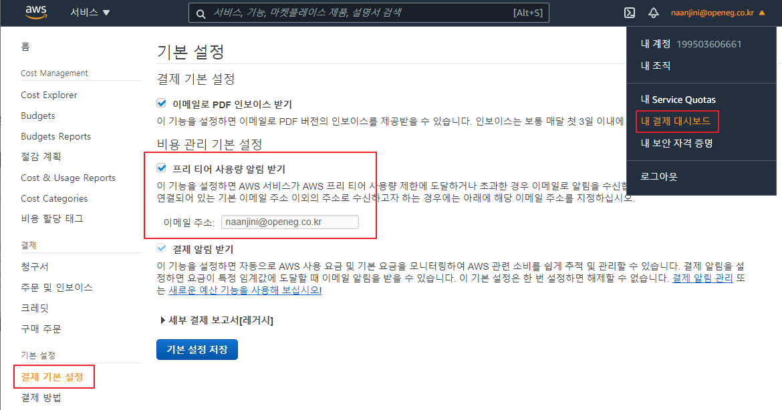Image resolution: width=782 pixels, height=410 pixels.
Task: Toggle 이메일로 PDF 인보이스 받기 checkbox
Action: coord(161,103)
